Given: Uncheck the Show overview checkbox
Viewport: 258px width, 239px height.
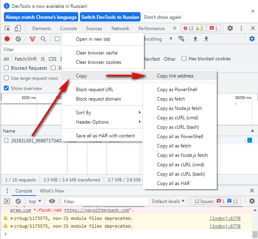Looking at the screenshot, I should point(6,88).
